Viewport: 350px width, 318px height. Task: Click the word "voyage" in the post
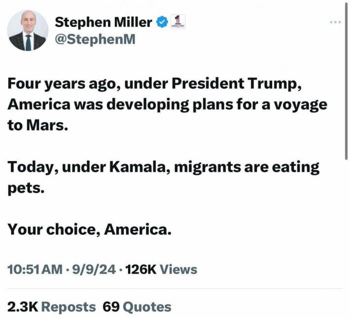tap(300, 105)
